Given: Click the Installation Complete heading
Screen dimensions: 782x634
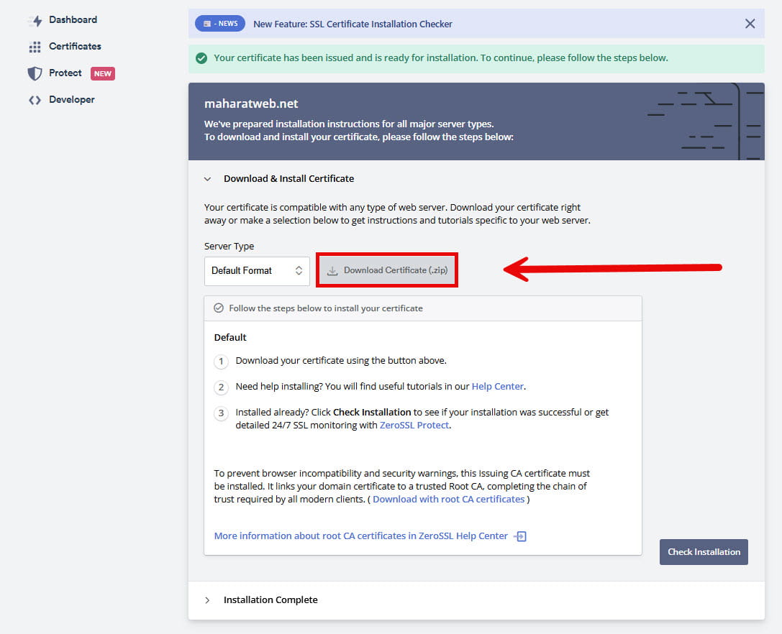Looking at the screenshot, I should click(x=270, y=599).
